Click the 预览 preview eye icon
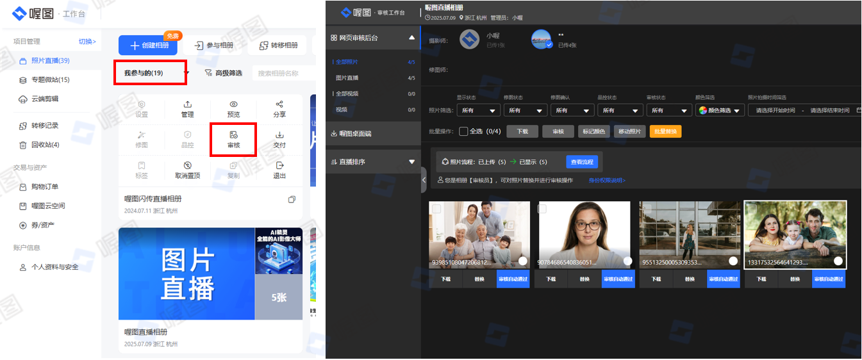This screenshot has width=862, height=360. pos(234,104)
